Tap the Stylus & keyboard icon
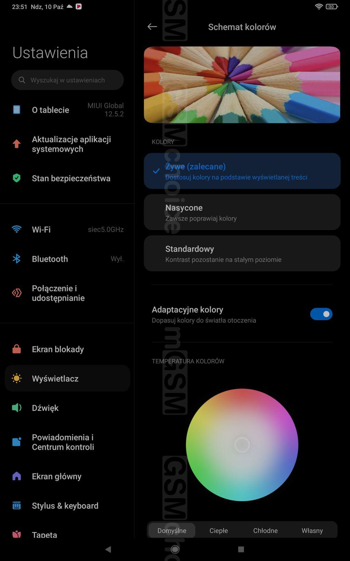Image resolution: width=350 pixels, height=561 pixels. pos(16,506)
